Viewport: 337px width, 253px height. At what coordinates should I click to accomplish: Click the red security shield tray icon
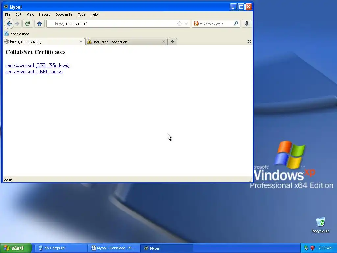click(x=312, y=248)
